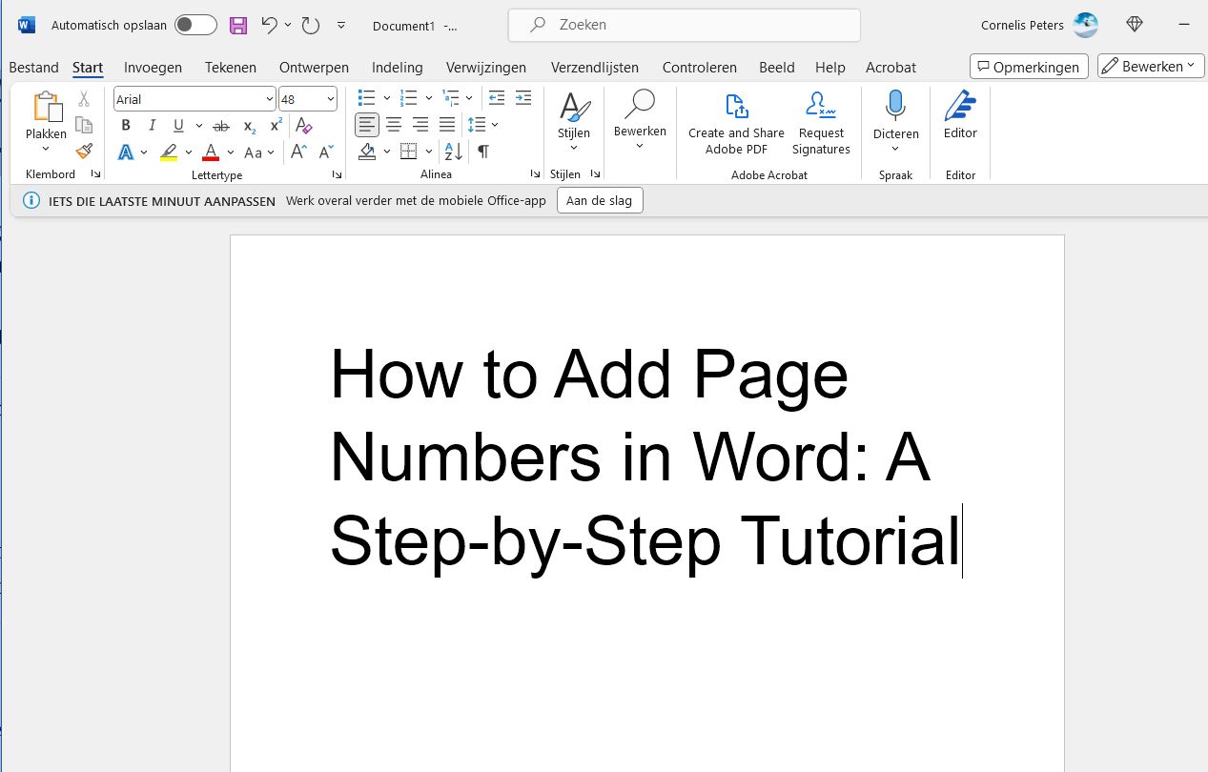Start dictation with the Dicteren microphone
This screenshot has height=772, width=1208.
point(894,114)
